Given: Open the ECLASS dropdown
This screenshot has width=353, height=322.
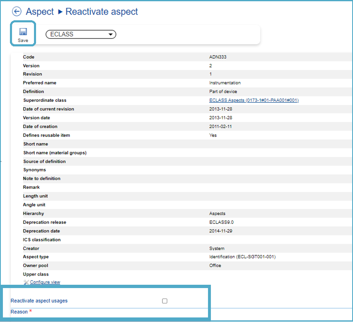Looking at the screenshot, I should 81,34.
